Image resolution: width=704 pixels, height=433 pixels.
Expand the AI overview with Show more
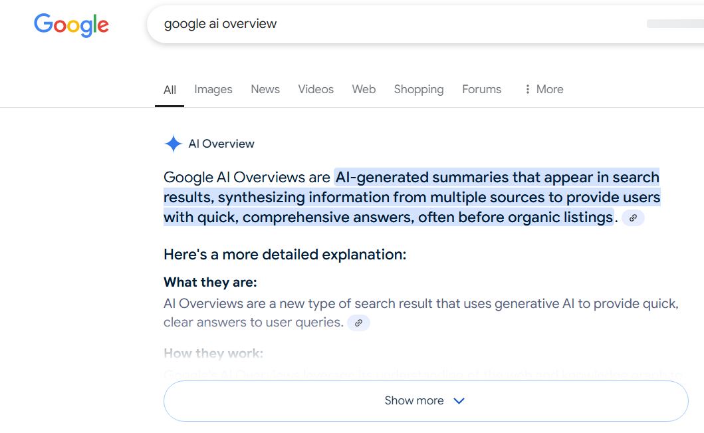click(x=425, y=401)
